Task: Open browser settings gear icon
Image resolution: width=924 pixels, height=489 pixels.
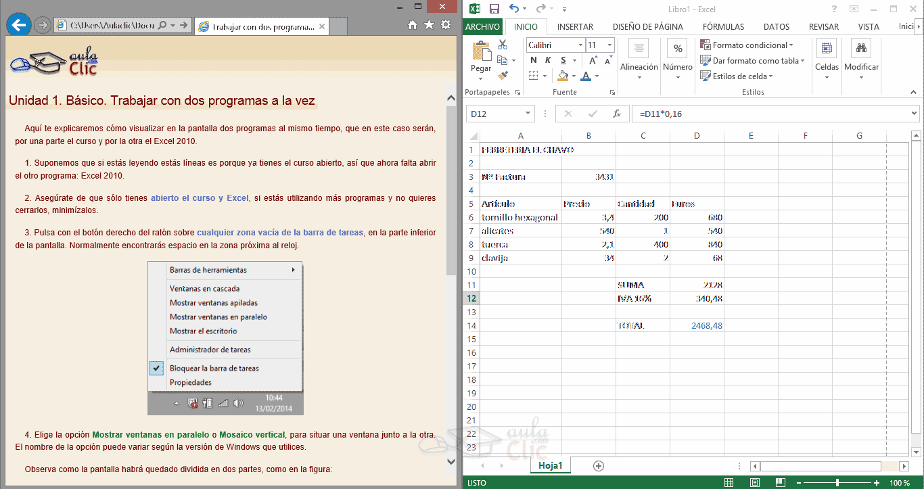Action: point(445,25)
